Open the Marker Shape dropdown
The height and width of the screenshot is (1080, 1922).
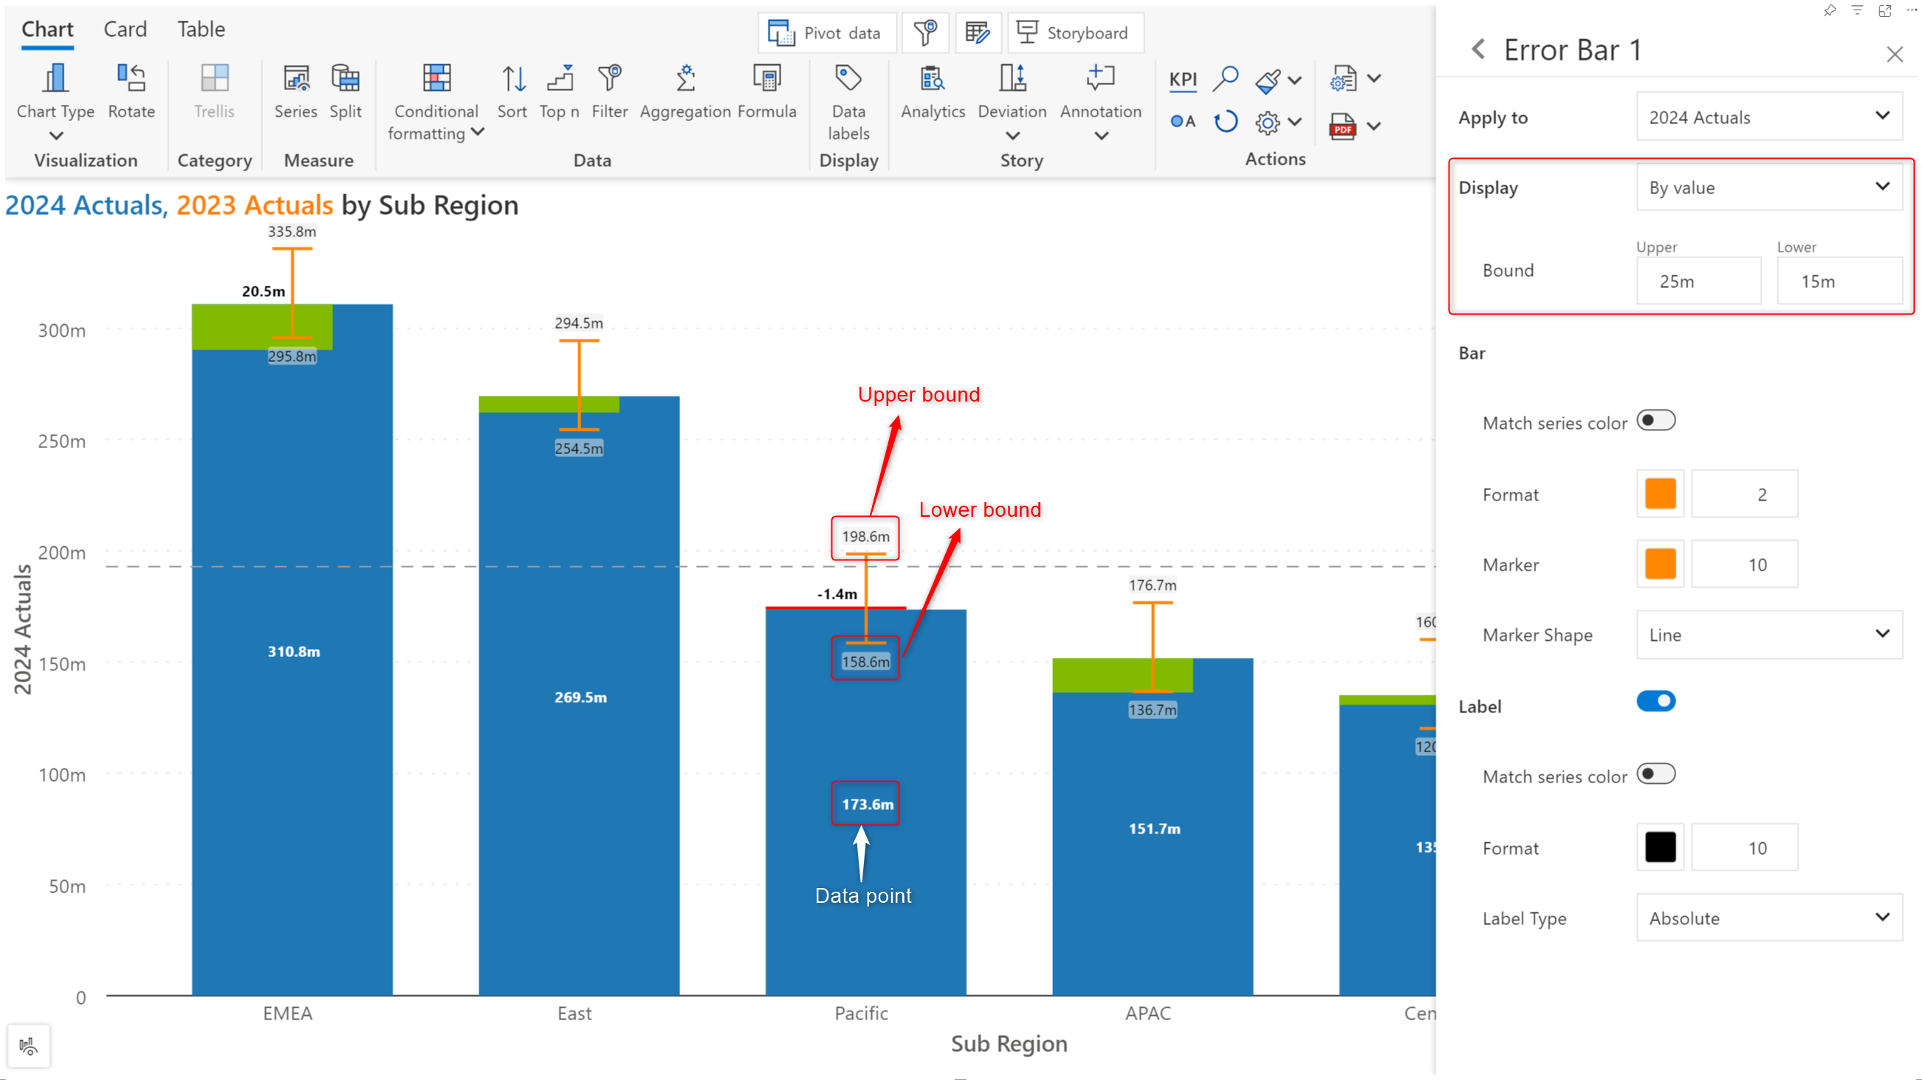[x=1769, y=634]
